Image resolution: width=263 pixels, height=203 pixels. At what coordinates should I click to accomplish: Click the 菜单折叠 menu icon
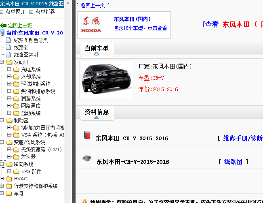click(31, 12)
